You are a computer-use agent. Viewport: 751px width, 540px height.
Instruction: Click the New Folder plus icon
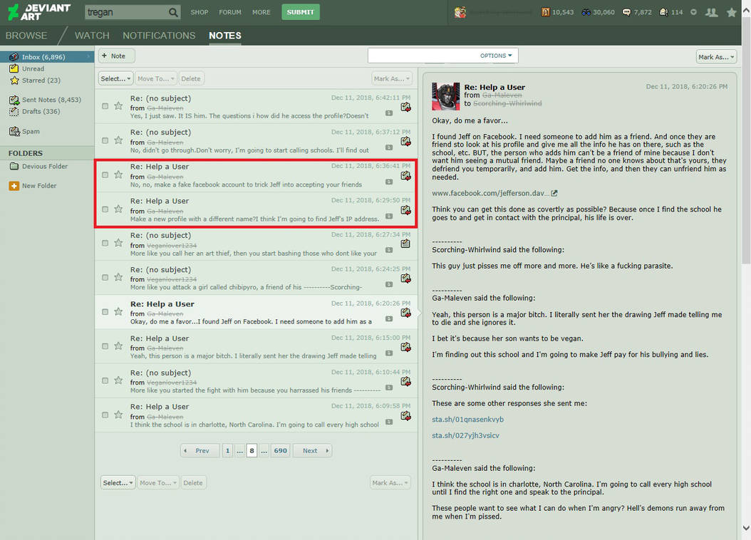click(14, 186)
